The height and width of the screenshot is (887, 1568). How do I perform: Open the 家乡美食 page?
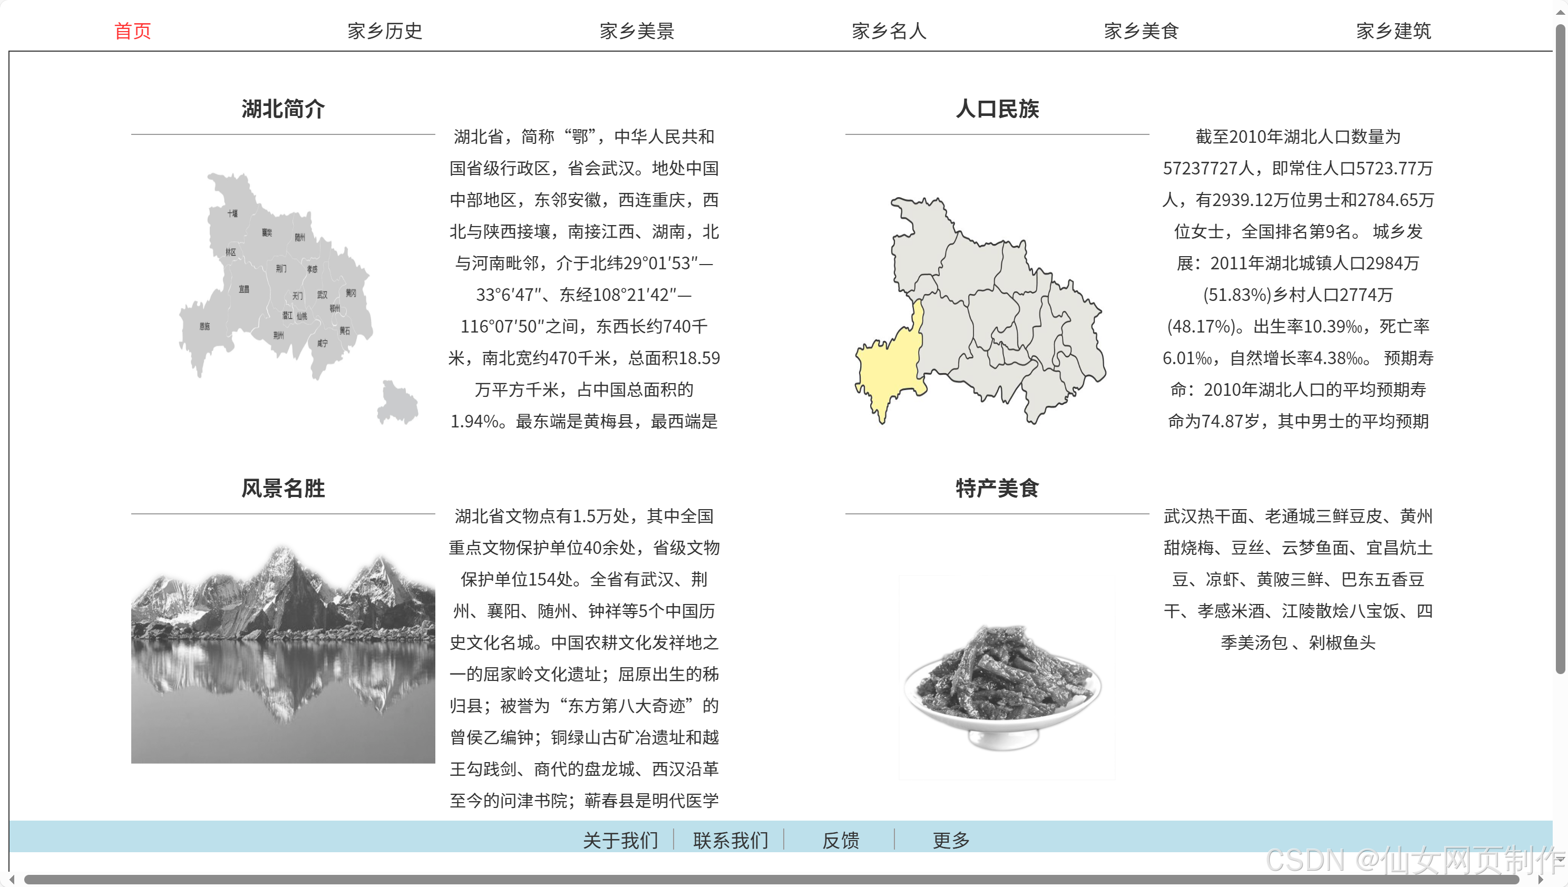pyautogui.click(x=1141, y=30)
